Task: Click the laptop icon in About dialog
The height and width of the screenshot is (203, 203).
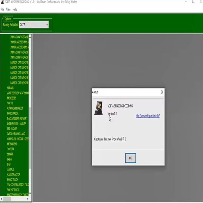Action: pyautogui.click(x=99, y=108)
